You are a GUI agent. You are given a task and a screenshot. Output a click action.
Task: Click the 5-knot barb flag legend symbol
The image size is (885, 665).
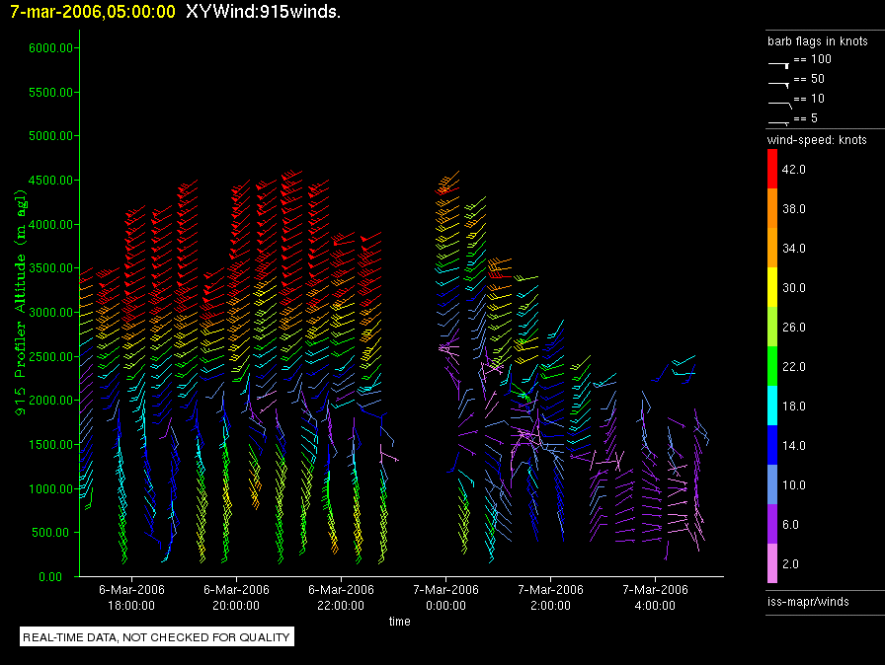pyautogui.click(x=778, y=121)
